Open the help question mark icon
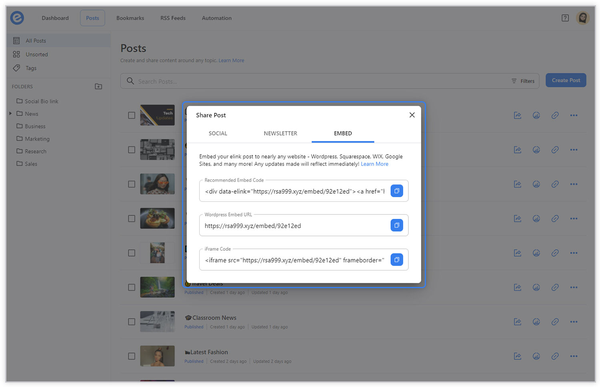The height and width of the screenshot is (387, 600). 565,18
